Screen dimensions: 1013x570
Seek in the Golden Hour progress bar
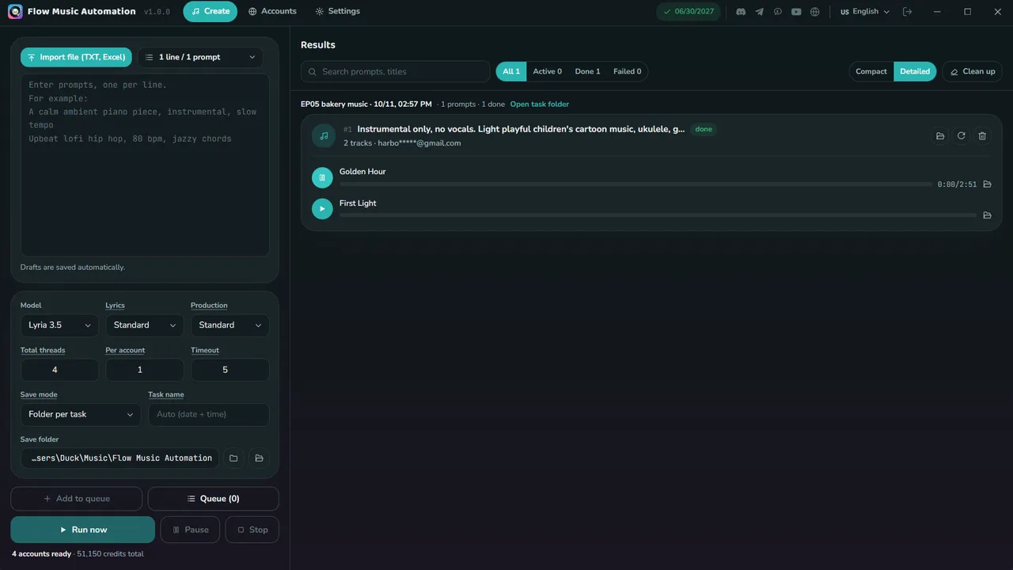click(x=635, y=184)
